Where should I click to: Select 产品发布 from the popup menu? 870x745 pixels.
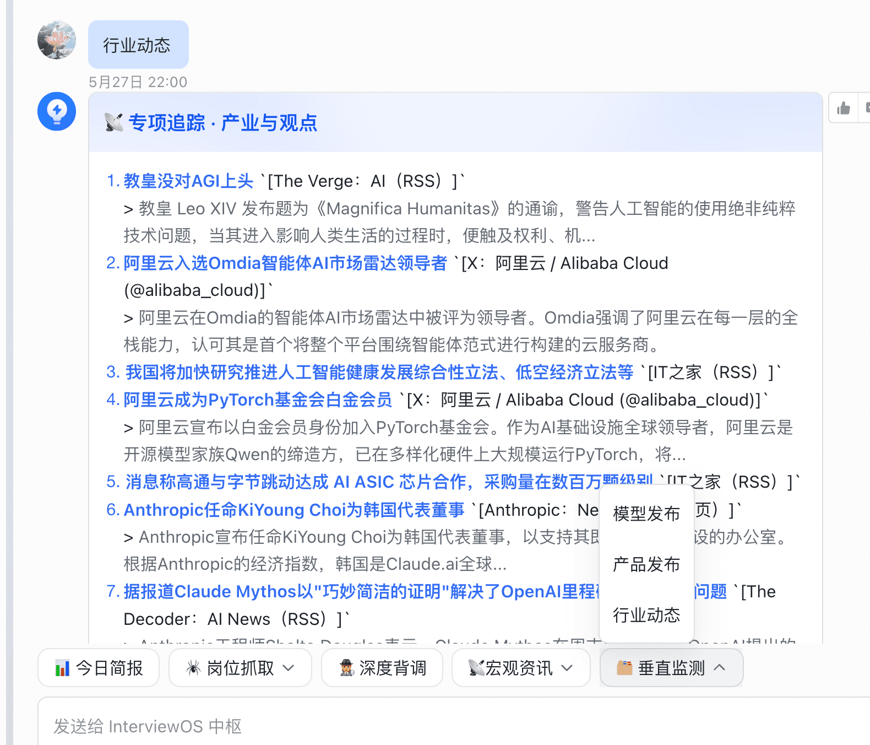[x=646, y=564]
